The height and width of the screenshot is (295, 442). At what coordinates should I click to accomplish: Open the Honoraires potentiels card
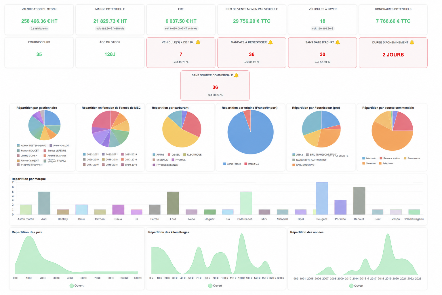tap(393, 20)
